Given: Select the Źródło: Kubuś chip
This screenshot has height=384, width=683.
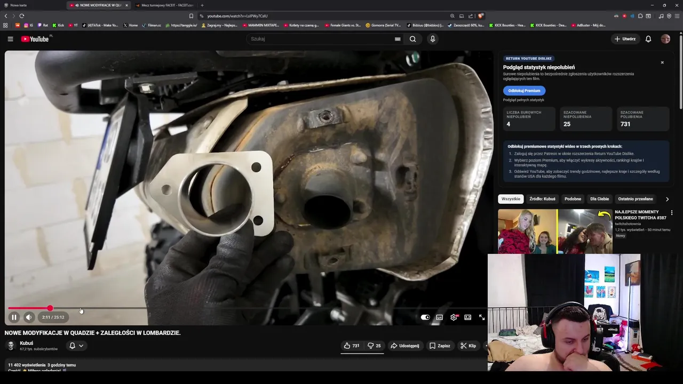Looking at the screenshot, I should click(542, 199).
